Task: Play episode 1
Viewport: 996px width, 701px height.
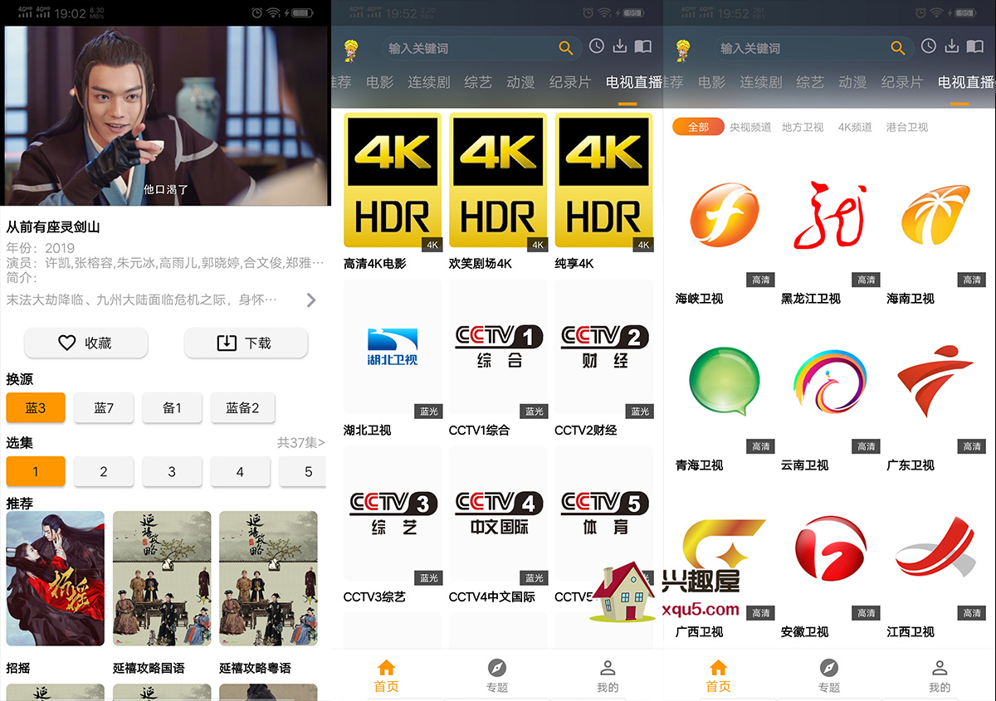Action: pos(36,471)
